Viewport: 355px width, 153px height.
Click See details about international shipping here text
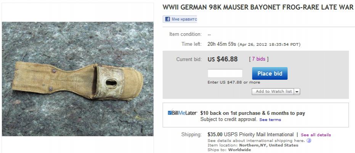(x=256, y=141)
